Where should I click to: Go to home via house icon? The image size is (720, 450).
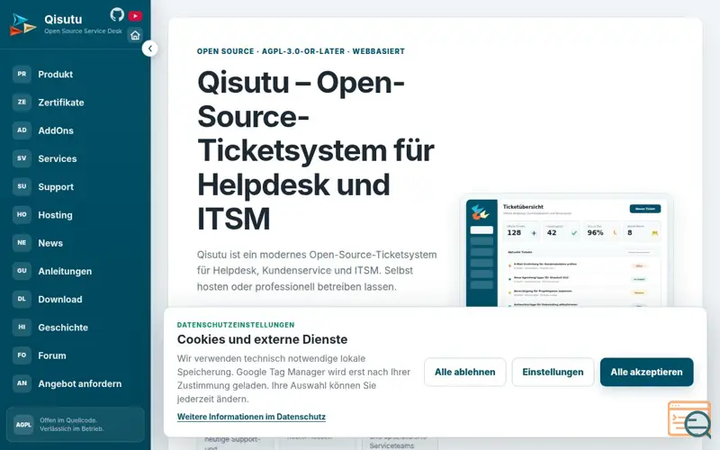(135, 35)
